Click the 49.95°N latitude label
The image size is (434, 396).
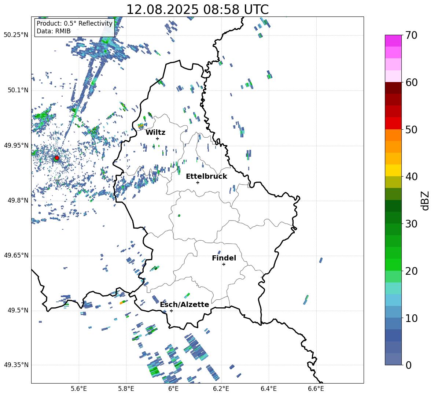coord(16,145)
